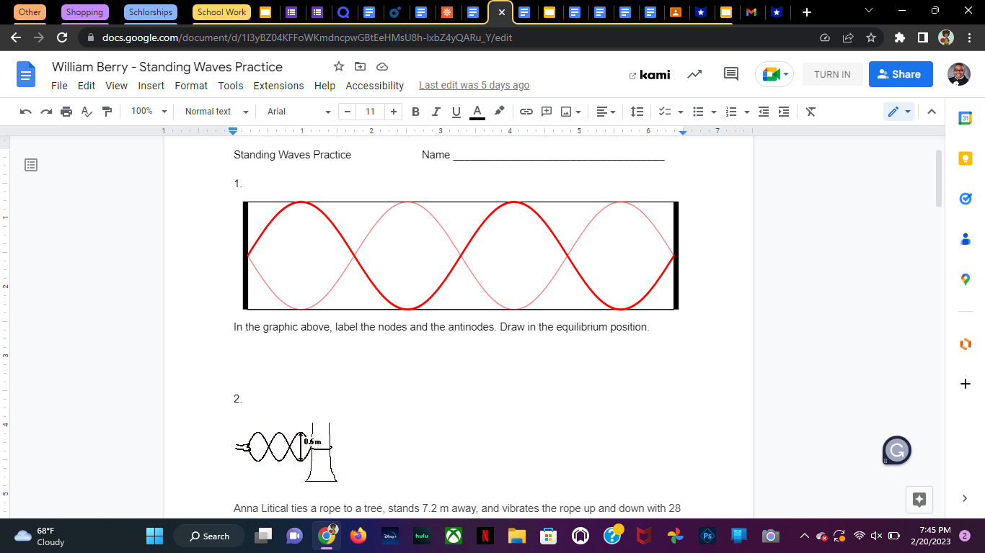Open the text color picker
Screen dimensions: 985x553
coord(477,112)
